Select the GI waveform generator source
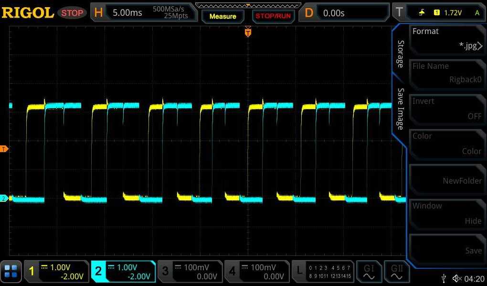The width and height of the screenshot is (487, 286). point(369,271)
